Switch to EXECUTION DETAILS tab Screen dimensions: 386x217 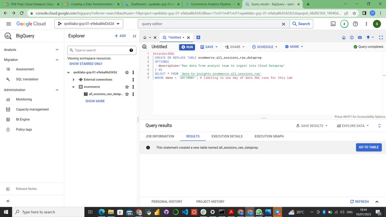tap(227, 136)
